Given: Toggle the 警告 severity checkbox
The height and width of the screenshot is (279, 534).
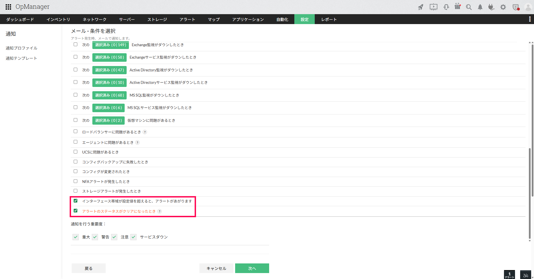Looking at the screenshot, I should 95,237.
